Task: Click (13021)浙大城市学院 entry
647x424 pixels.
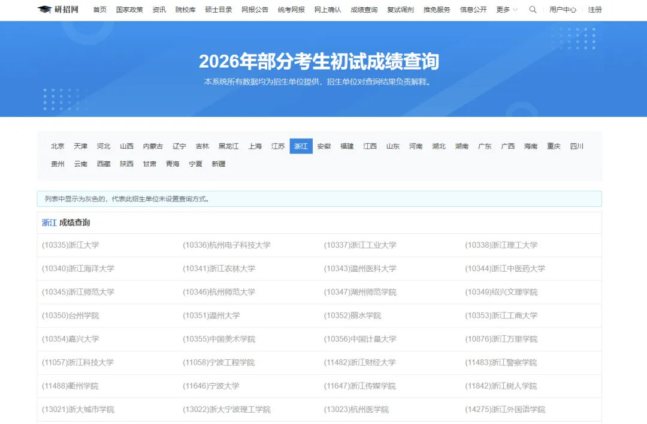Action: [78, 410]
